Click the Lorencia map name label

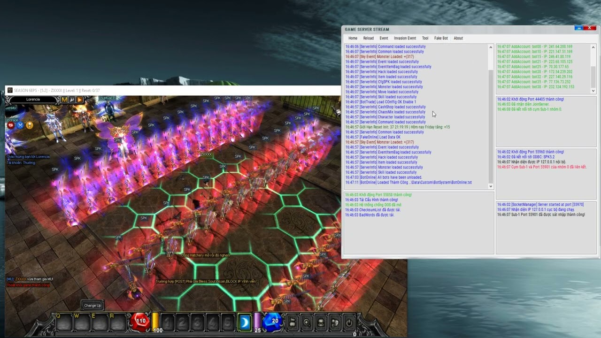pos(33,100)
